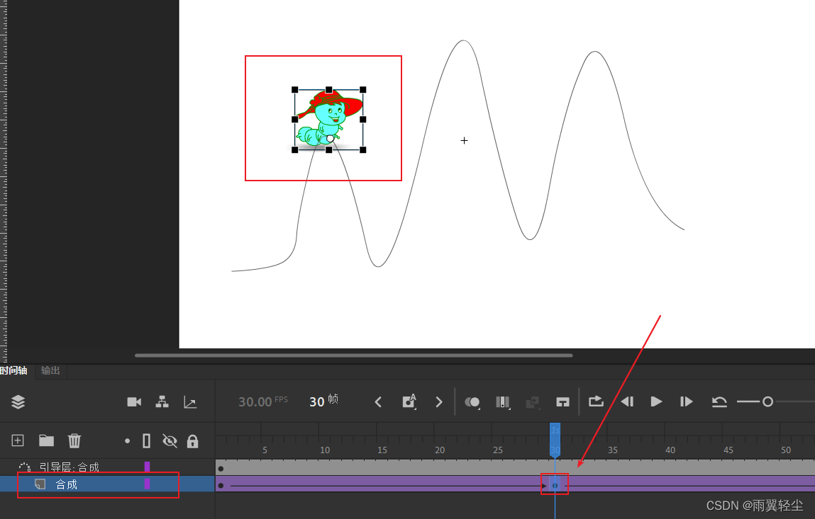Toggle the onion skin button

click(x=472, y=402)
